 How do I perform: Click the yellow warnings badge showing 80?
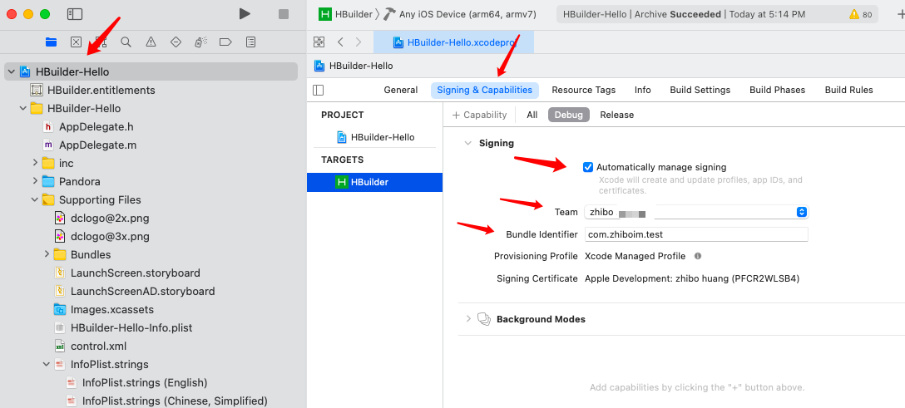tap(861, 14)
